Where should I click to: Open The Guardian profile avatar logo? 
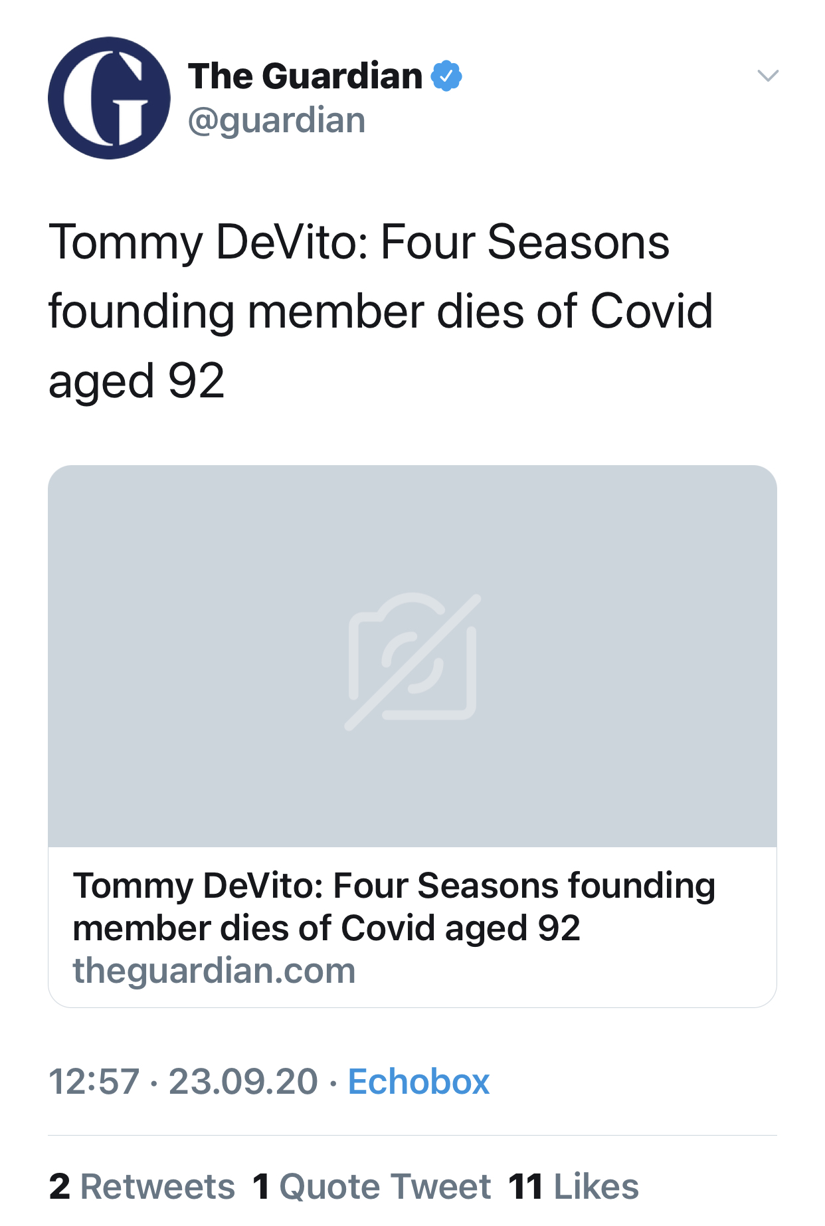pyautogui.click(x=109, y=98)
